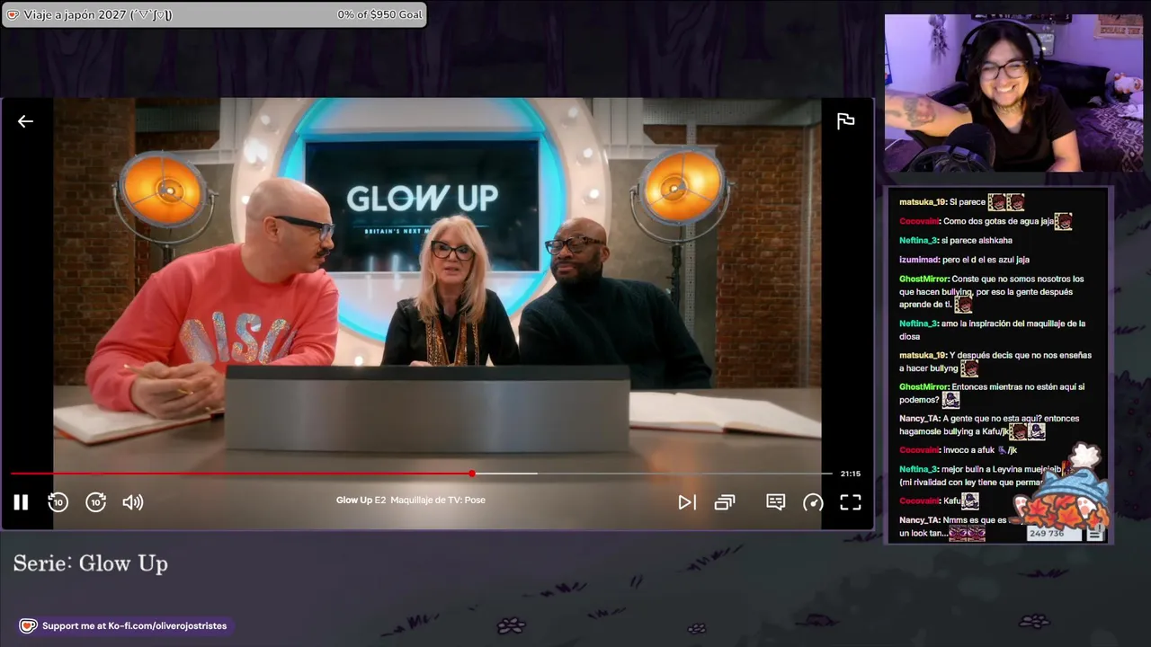1151x647 pixels.
Task: Click the Viaje a japón 2027 goal bar
Action: 213,14
